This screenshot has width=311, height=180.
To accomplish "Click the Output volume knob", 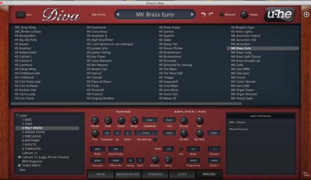I will 244,15.
